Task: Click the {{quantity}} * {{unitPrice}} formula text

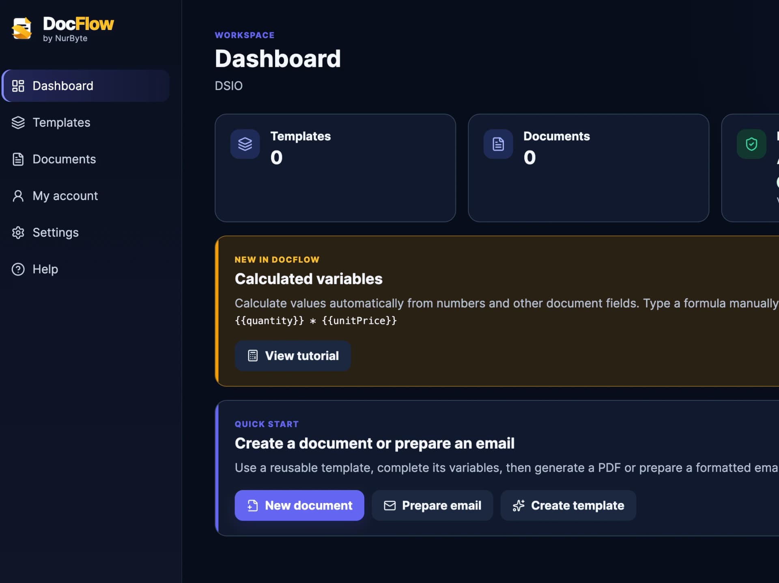Action: pos(316,321)
